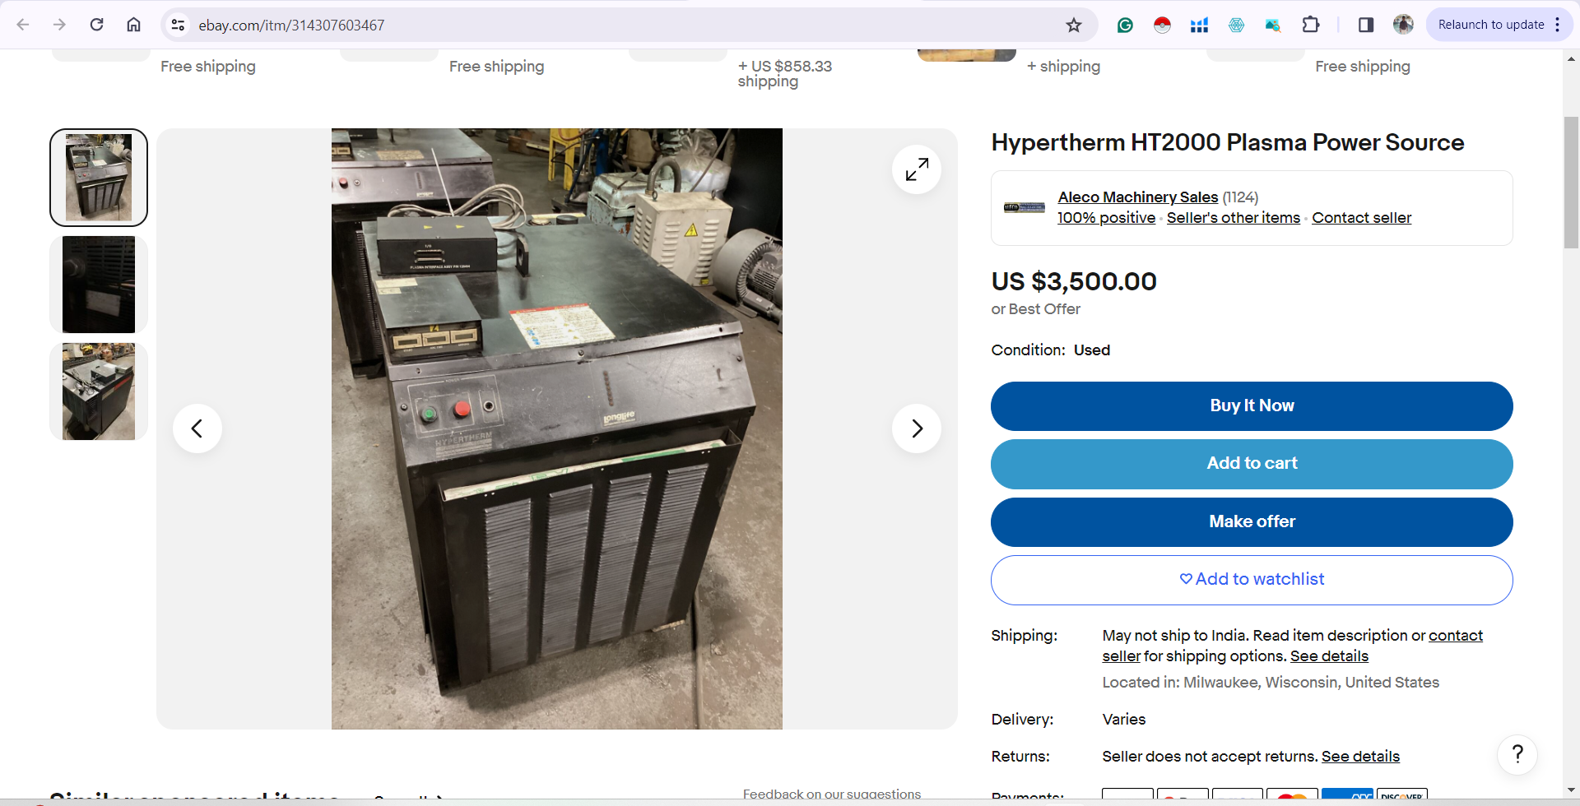The height and width of the screenshot is (806, 1580).
Task: Select the listing title Hypertherm HT2000
Action: [x=1227, y=143]
